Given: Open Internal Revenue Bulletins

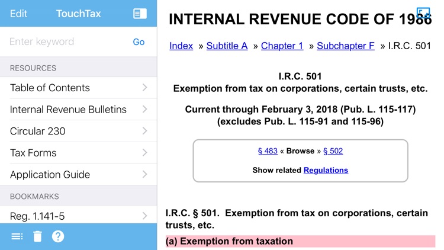Looking at the screenshot, I should [78, 110].
